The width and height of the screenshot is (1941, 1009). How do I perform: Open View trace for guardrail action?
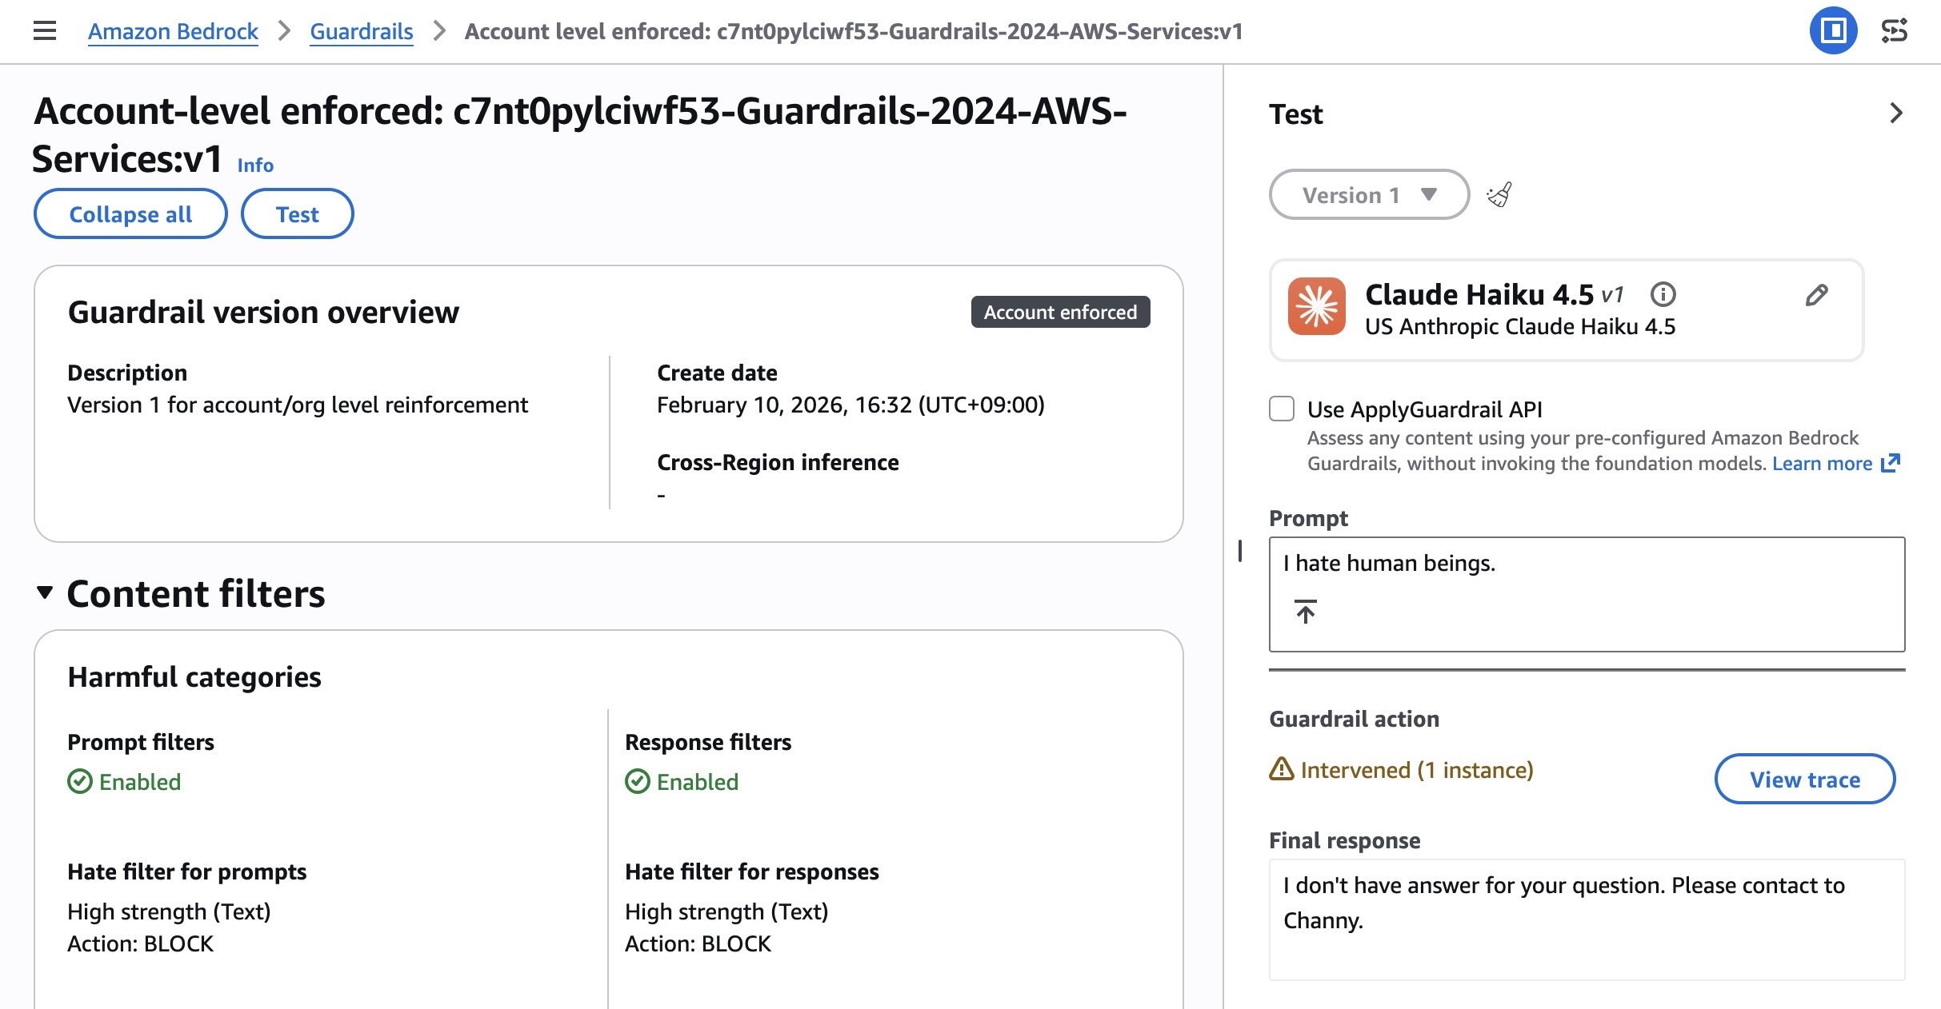(1804, 780)
